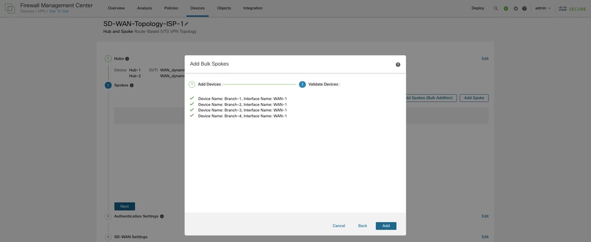Click the Branch-1 WAN-1 device row text

(243, 99)
